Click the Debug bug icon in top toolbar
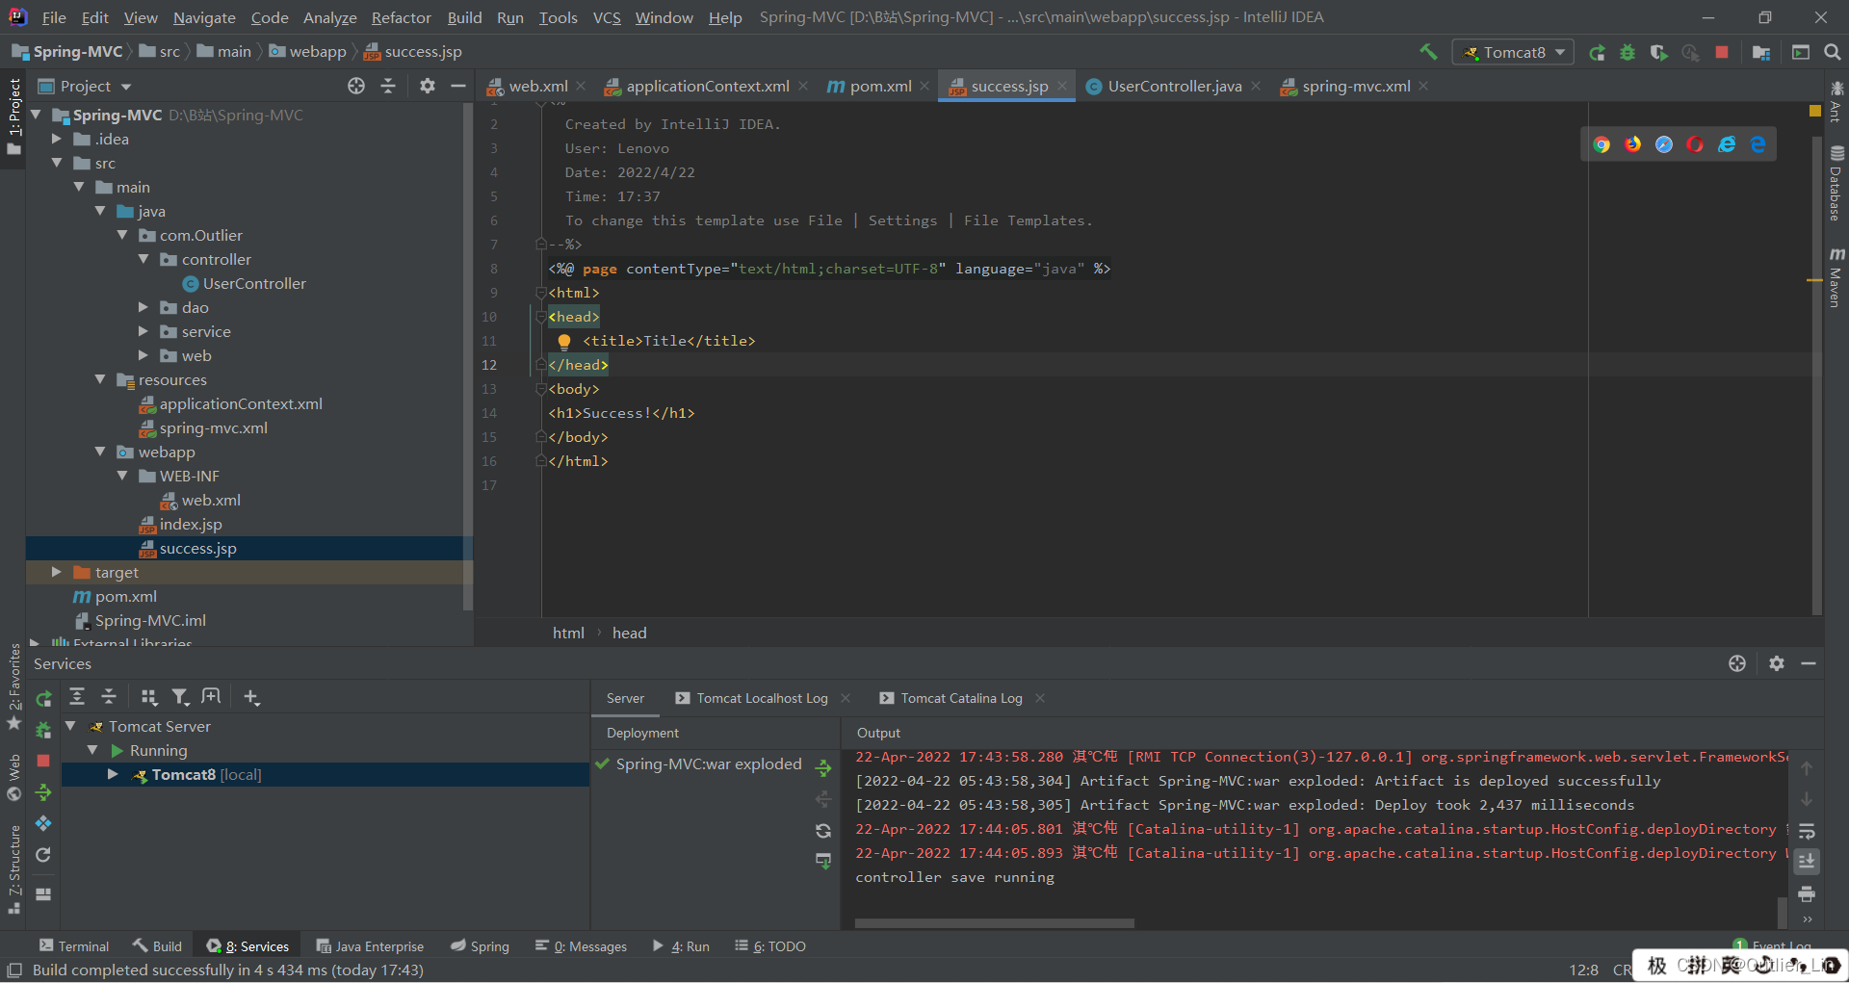This screenshot has width=1849, height=983. click(x=1628, y=53)
